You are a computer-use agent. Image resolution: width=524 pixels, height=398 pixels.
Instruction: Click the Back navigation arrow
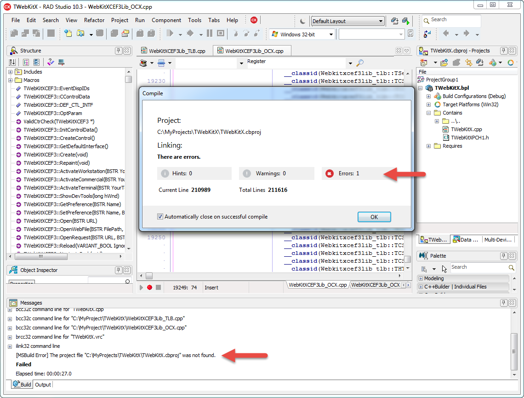point(445,33)
